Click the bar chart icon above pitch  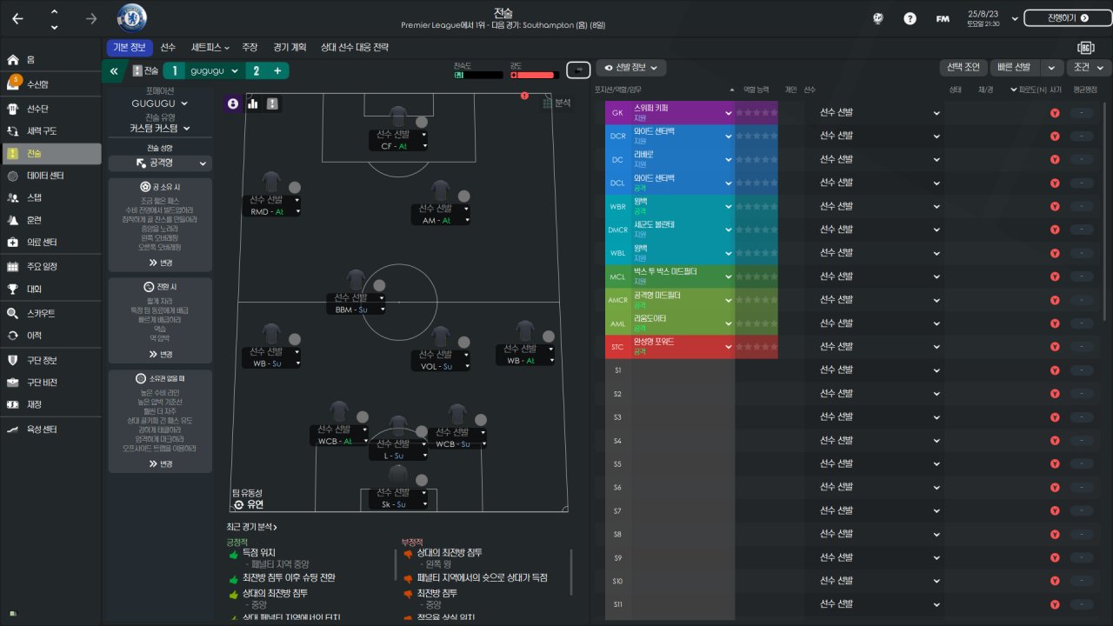(253, 103)
